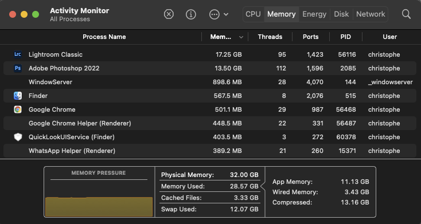Select the Adobe Photoshop 2022 process name
This screenshot has height=224, width=421.
click(x=64, y=68)
